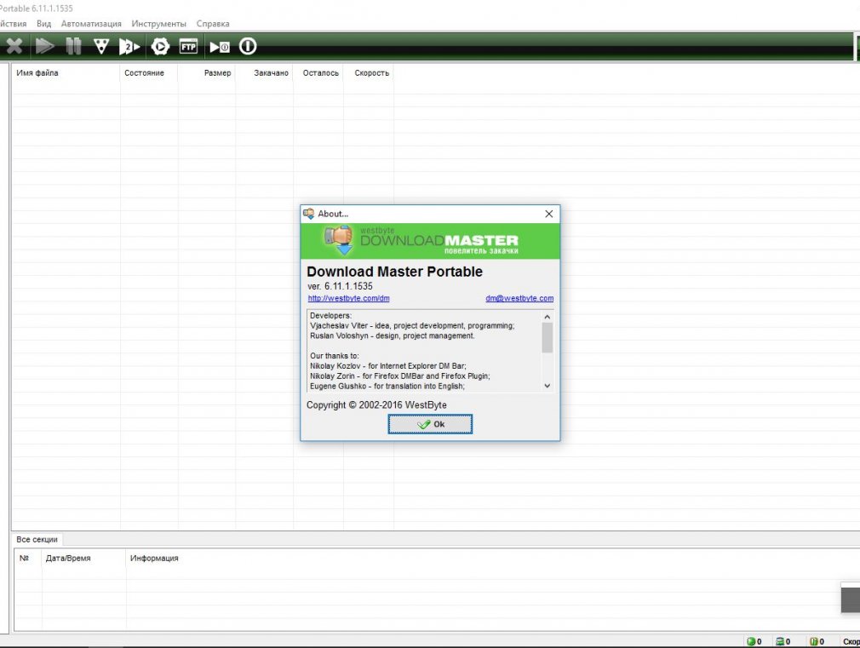Click the 'Nikolay Kozlov' credits line
860x648 pixels.
[x=387, y=366]
